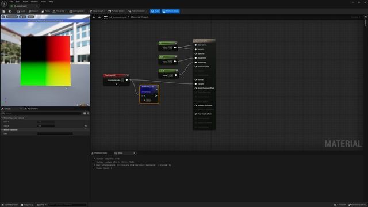Open the Details settings gear
The width and height of the screenshot is (368, 207).
click(x=88, y=114)
